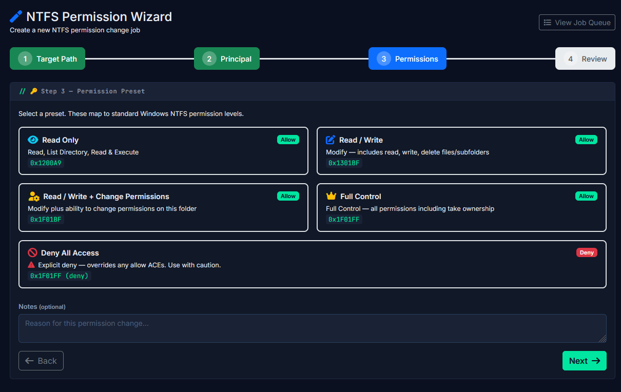
Task: Click the user-gear icon on Change Permissions preset
Action: click(34, 196)
